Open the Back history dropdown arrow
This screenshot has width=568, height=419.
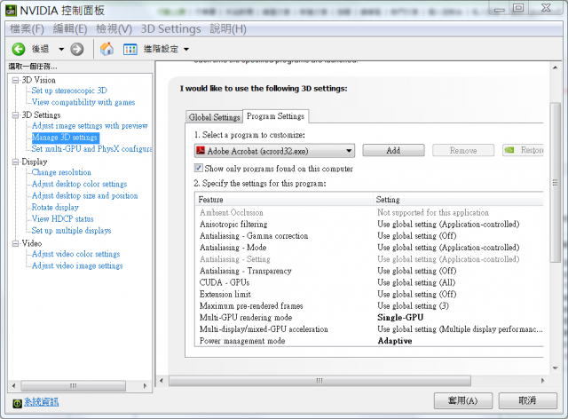click(x=61, y=50)
